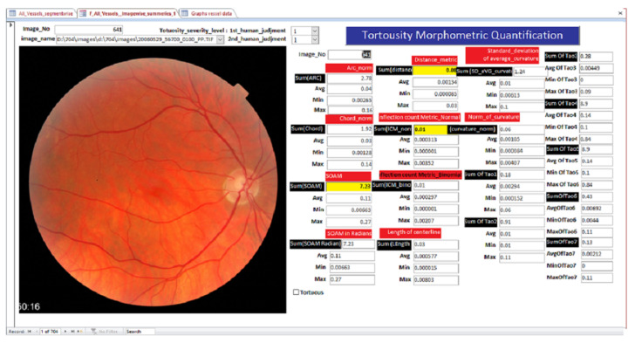Expand the image_name dropdown
Screen dimensions: 635x343
(x=220, y=39)
